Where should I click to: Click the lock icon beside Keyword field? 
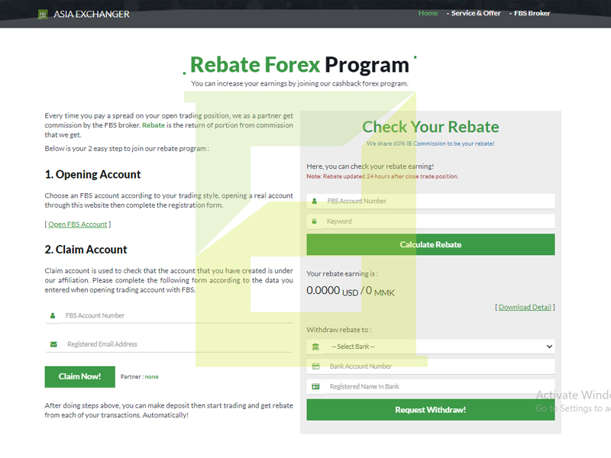[x=315, y=221]
